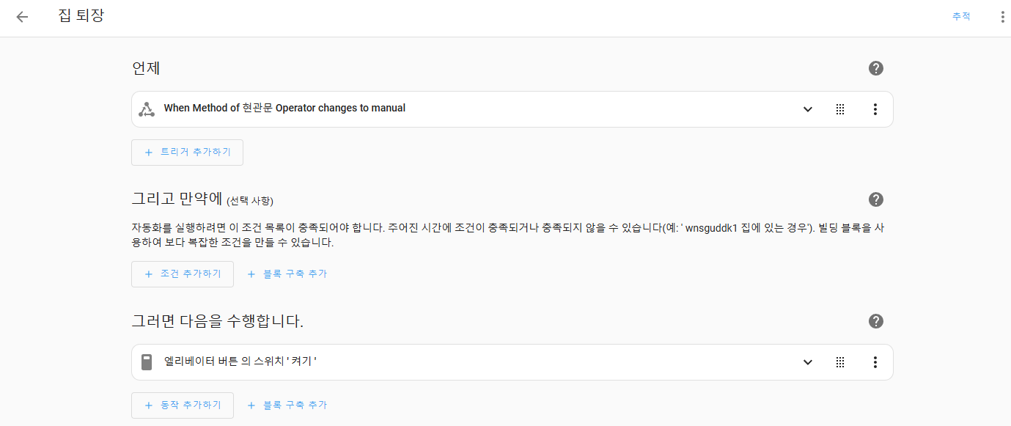Open the 엘리베이터 버튼 action's three-dot menu
Screen dimensions: 1011x426
pyautogui.click(x=875, y=362)
